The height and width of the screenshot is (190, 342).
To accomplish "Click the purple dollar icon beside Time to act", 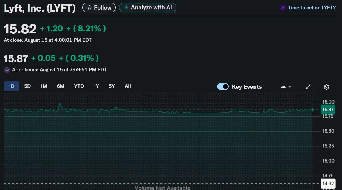I will click(283, 8).
